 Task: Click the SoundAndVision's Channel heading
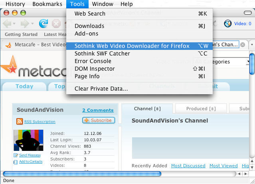click(x=170, y=121)
